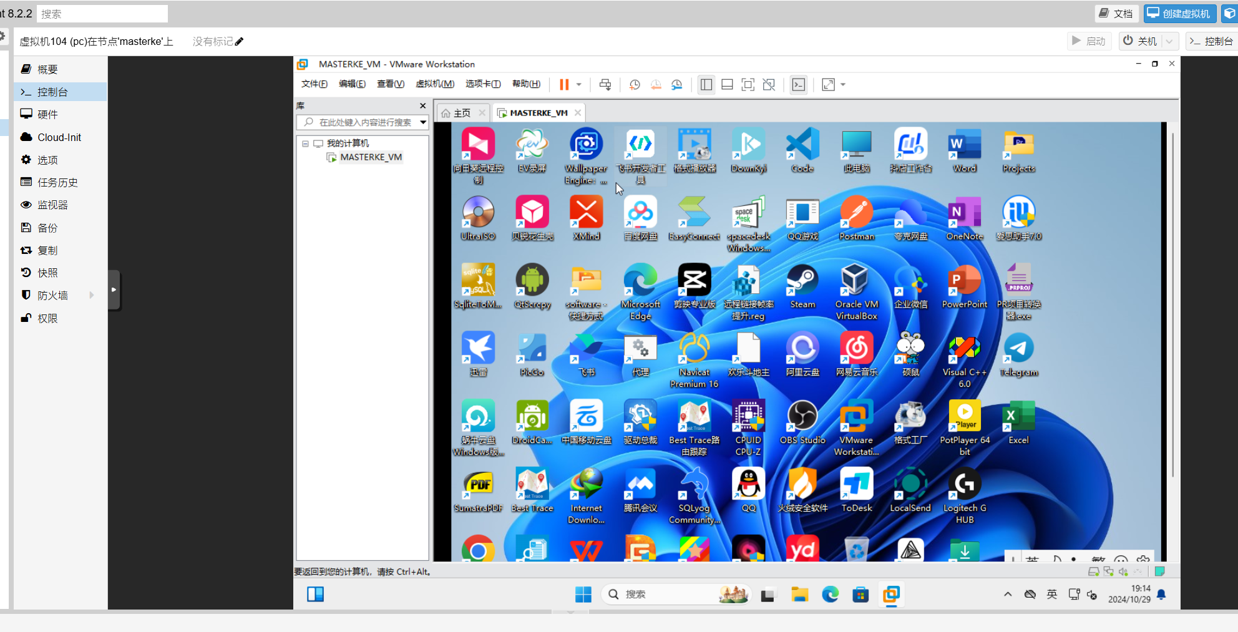
Task: Open the Windows Start button on taskbar
Action: 583,595
